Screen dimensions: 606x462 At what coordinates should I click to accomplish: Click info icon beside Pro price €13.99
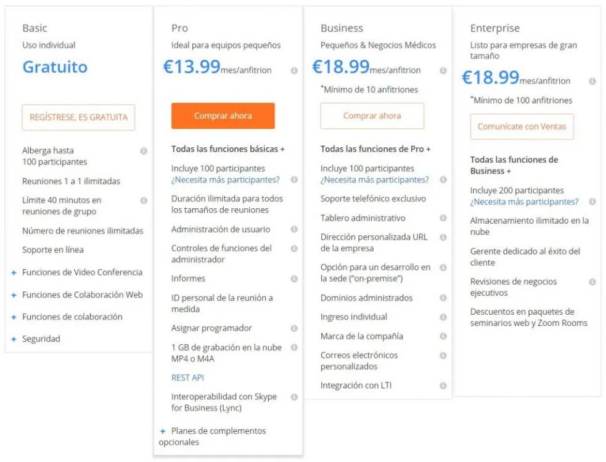click(x=294, y=70)
